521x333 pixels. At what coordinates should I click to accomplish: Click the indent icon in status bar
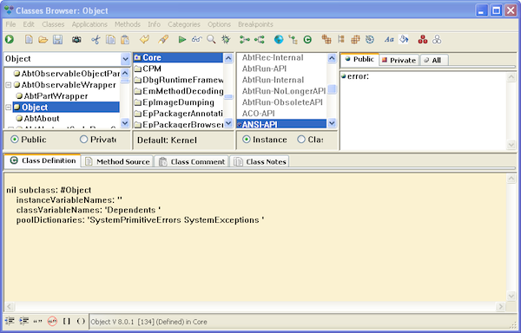[x=23, y=321]
